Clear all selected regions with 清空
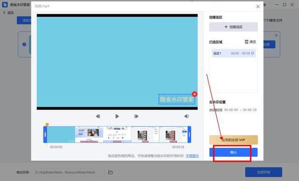The height and width of the screenshot is (181, 299). click(x=250, y=42)
